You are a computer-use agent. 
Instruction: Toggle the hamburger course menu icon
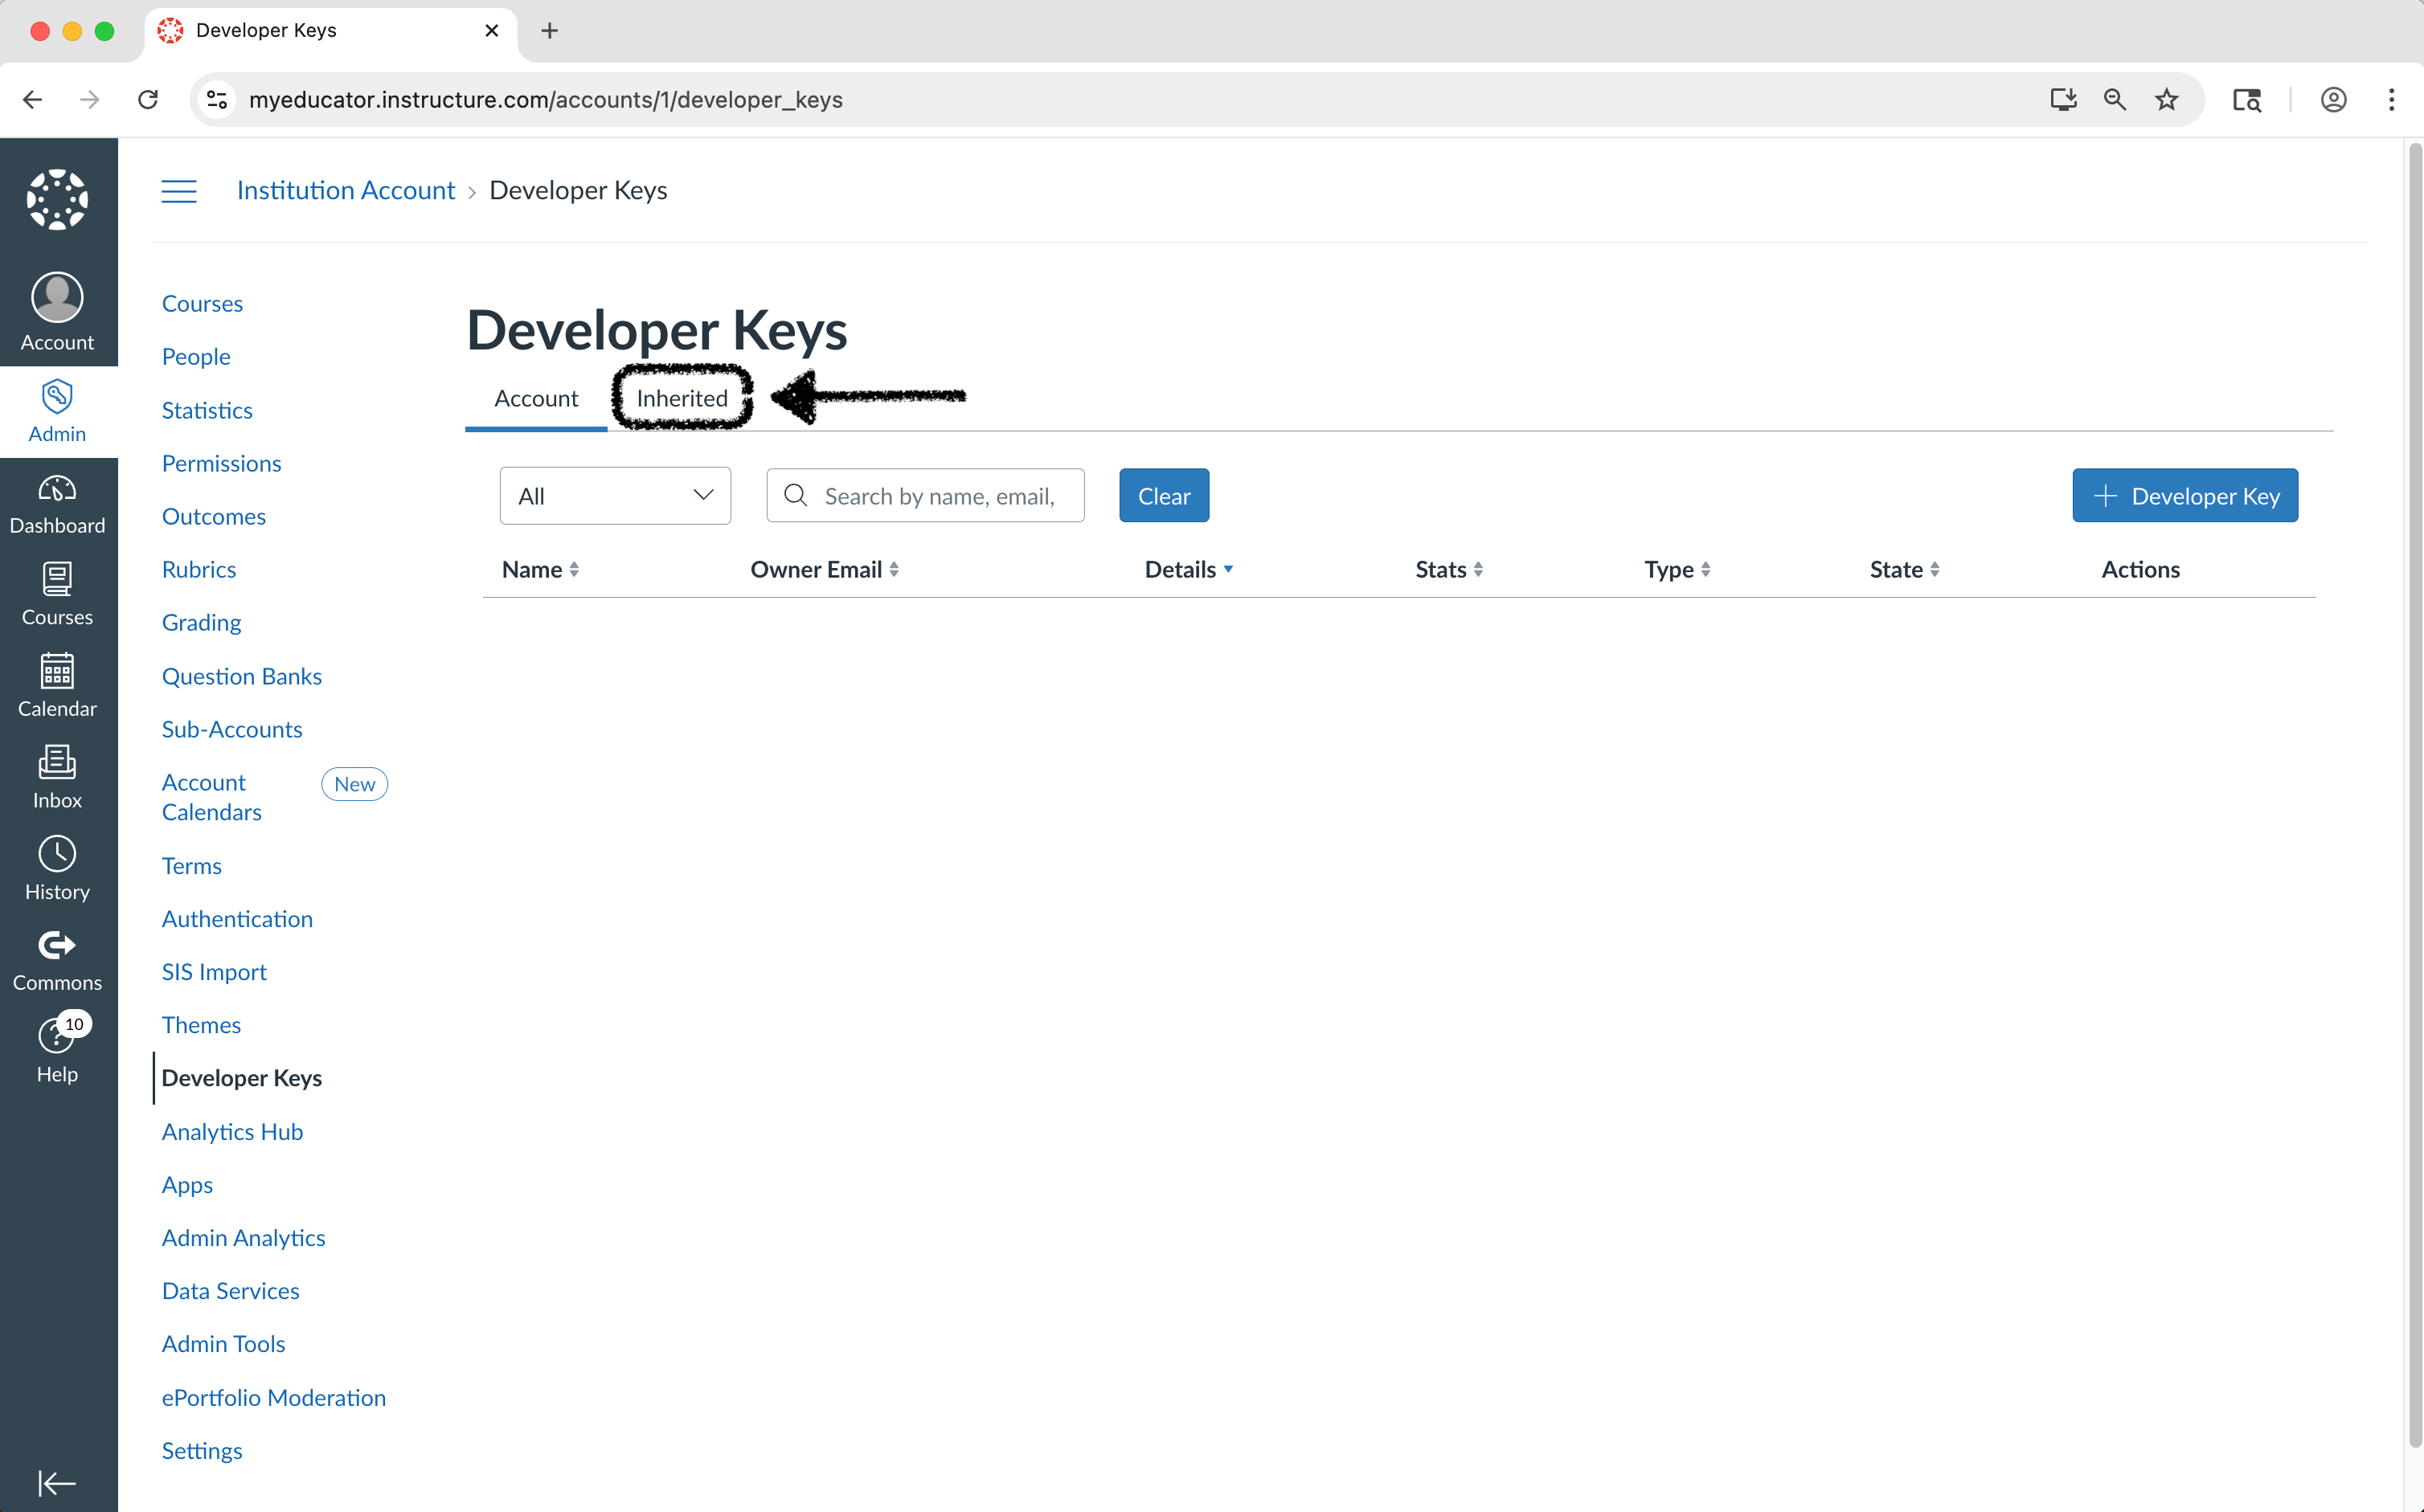pos(179,191)
